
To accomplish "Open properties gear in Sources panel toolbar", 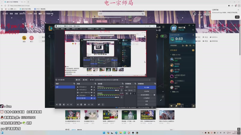I will click(85, 104).
